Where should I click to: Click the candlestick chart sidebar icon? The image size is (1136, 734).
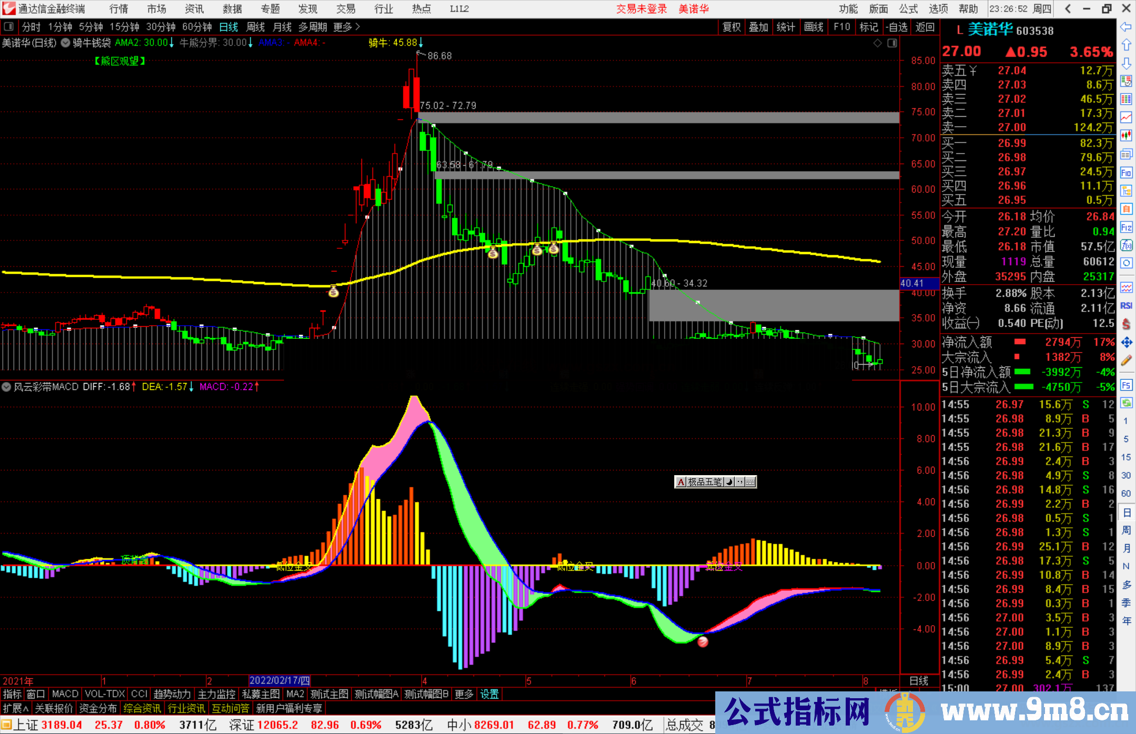point(1126,135)
